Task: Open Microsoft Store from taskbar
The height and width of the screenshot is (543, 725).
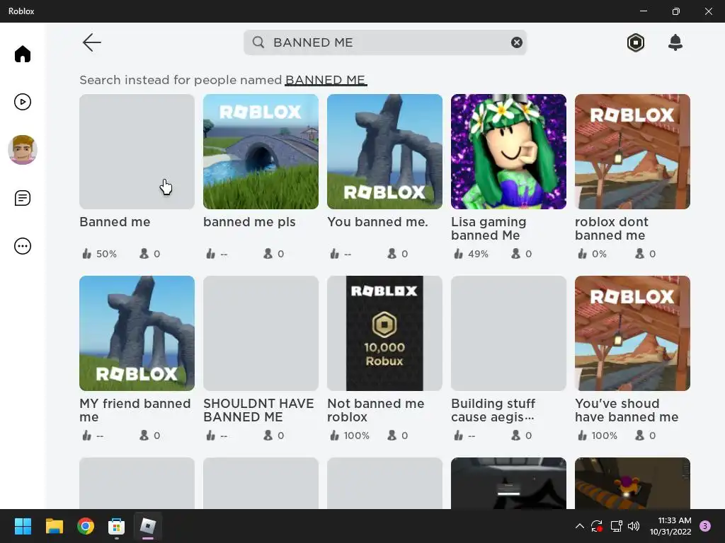Action: point(117,526)
